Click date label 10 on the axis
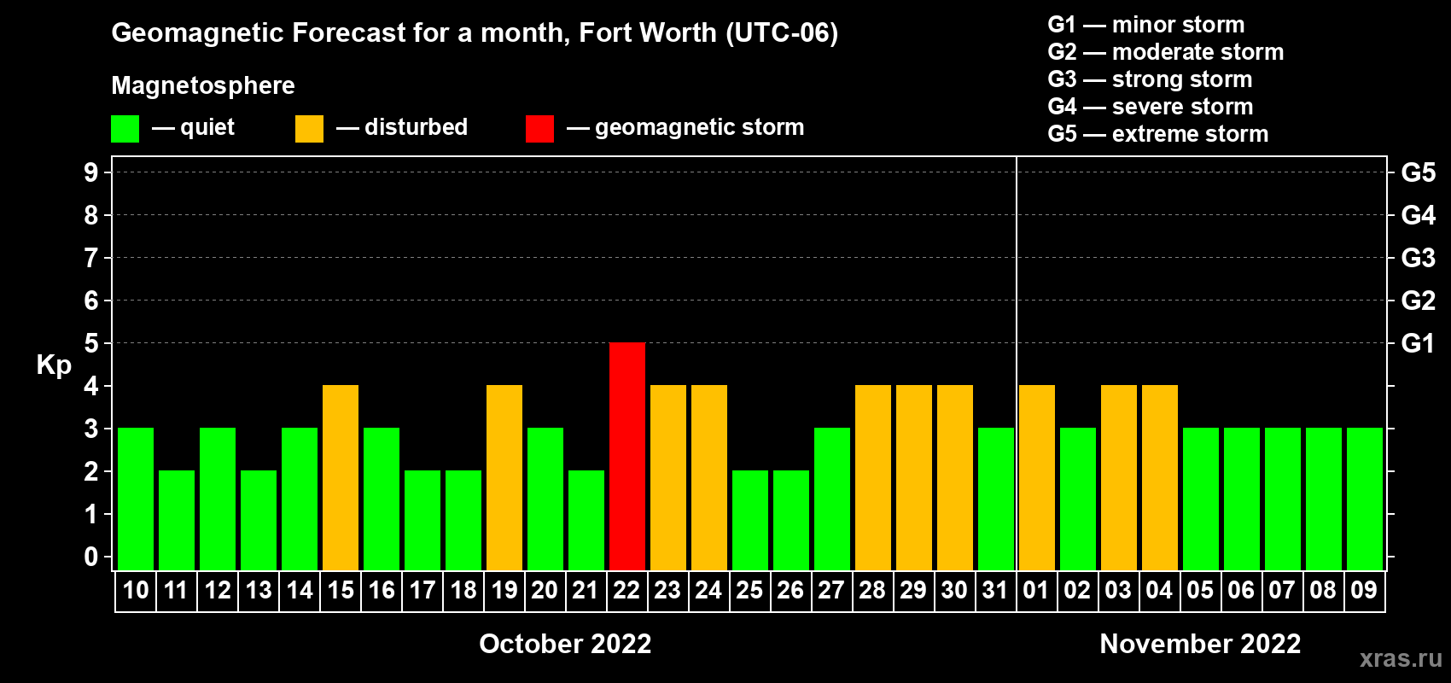Viewport: 1451px width, 683px height. (x=136, y=591)
